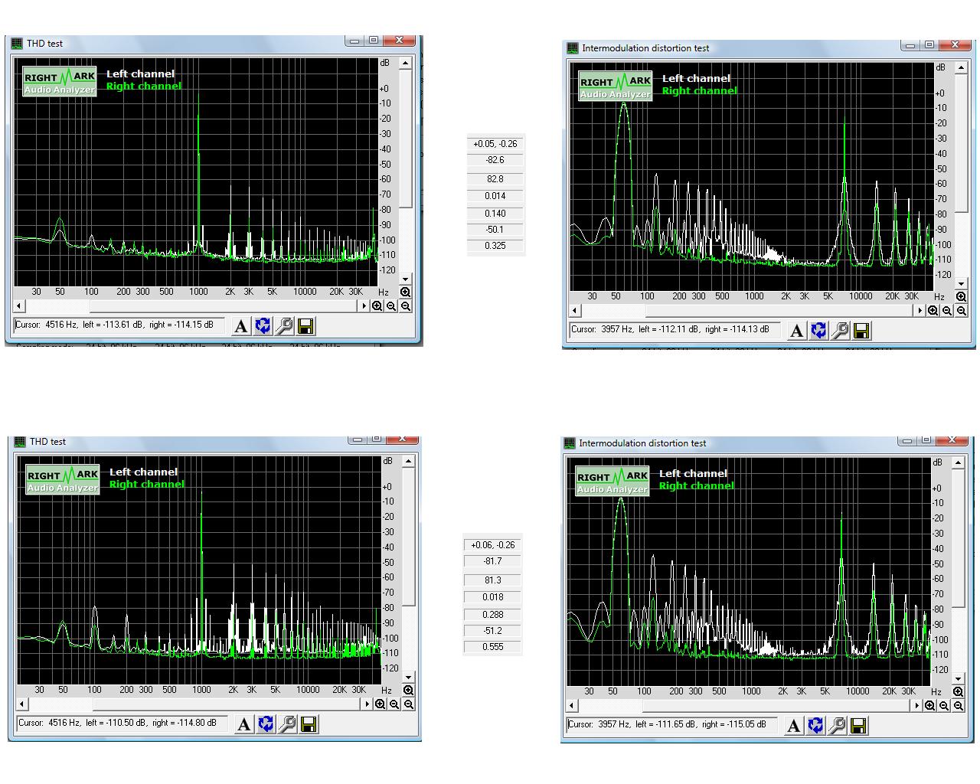
Task: Click horizontal zoom-in magnifier in upper Intermodulation window
Action: (x=933, y=311)
